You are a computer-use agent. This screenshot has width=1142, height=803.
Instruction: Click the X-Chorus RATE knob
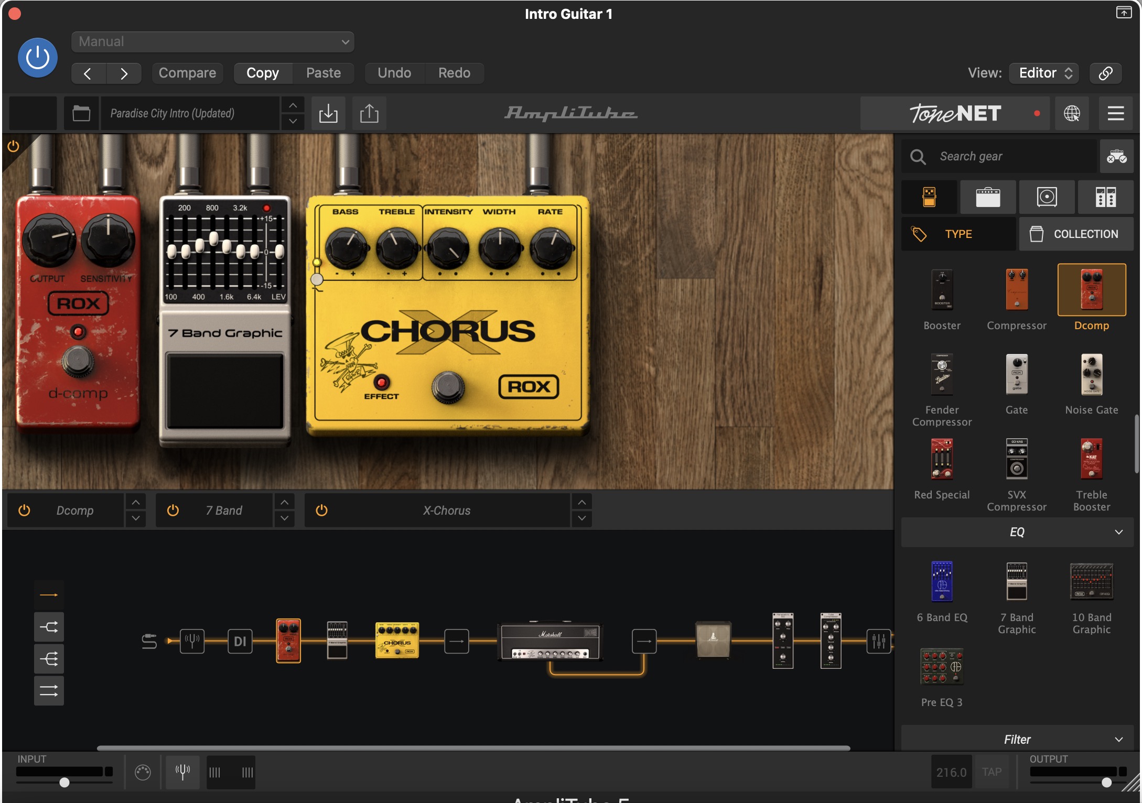tap(551, 248)
